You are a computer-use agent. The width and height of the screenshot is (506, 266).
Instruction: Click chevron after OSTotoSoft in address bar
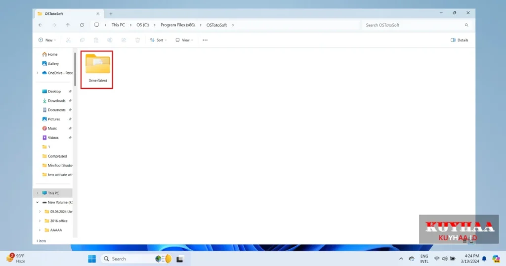[233, 25]
